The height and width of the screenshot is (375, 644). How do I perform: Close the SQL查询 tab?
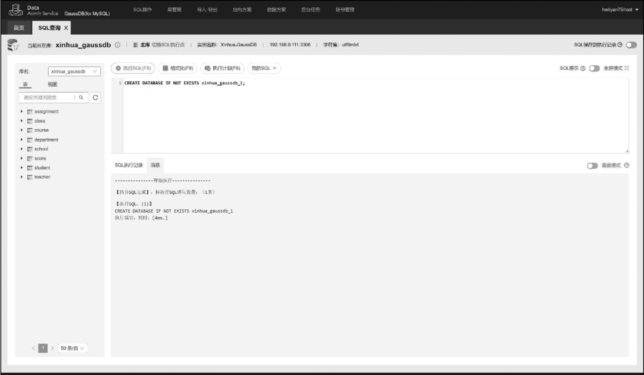click(x=66, y=28)
